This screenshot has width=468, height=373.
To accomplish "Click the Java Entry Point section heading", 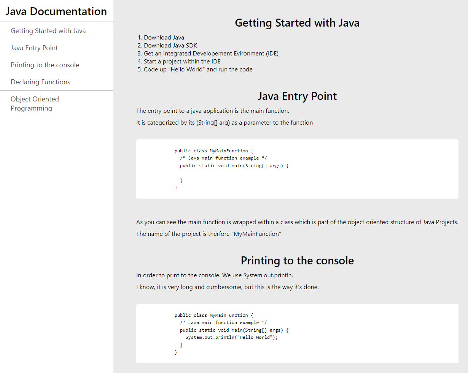I will point(297,96).
